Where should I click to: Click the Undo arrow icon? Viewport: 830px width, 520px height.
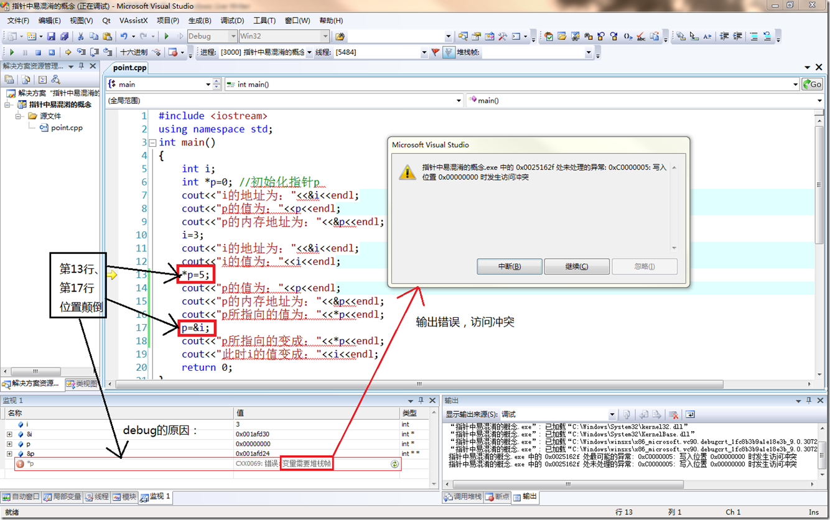pos(124,36)
